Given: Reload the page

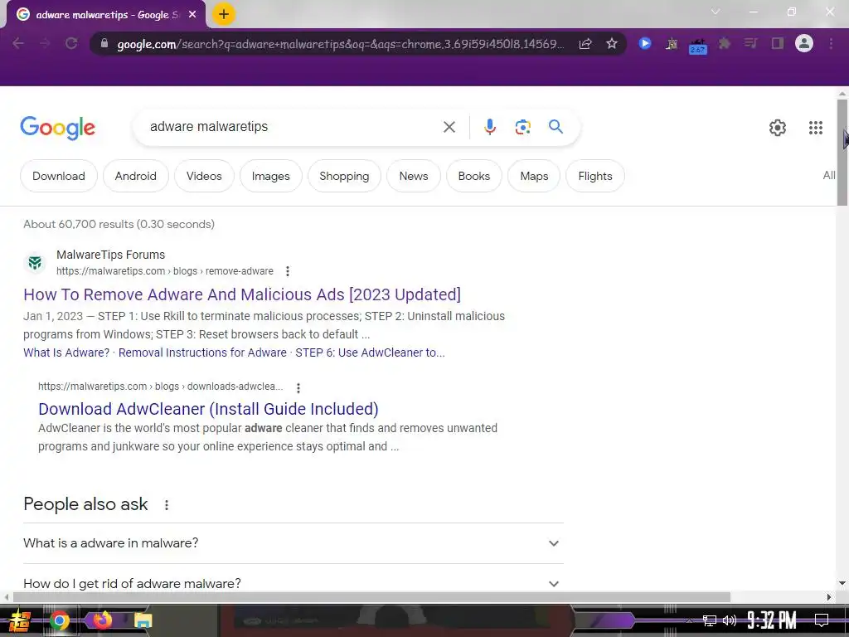Looking at the screenshot, I should pyautogui.click(x=71, y=43).
